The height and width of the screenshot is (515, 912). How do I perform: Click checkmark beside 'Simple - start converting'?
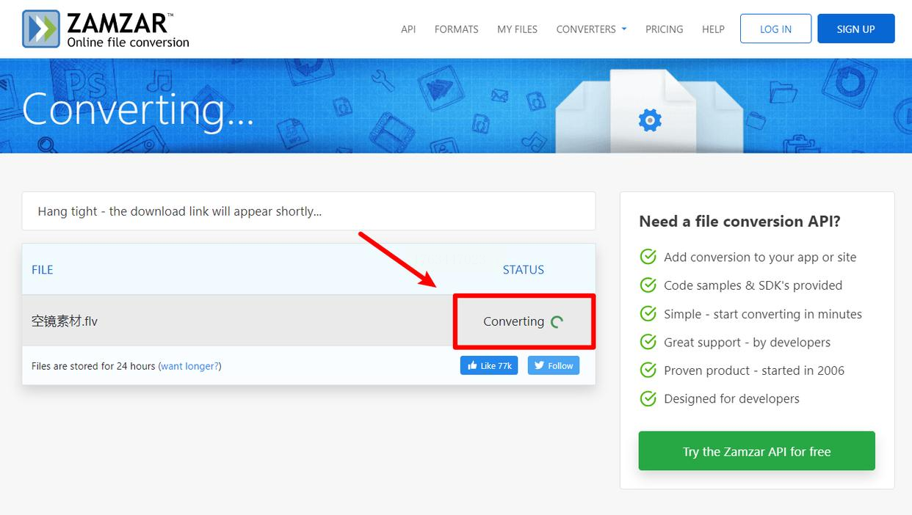pyautogui.click(x=648, y=314)
